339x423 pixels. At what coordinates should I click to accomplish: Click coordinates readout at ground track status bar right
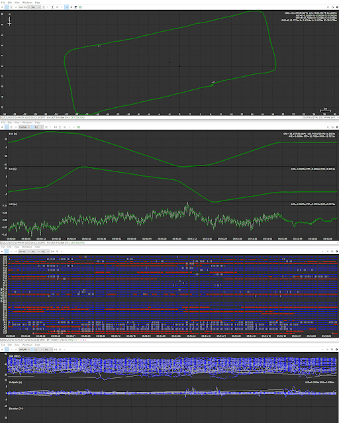(x=318, y=118)
